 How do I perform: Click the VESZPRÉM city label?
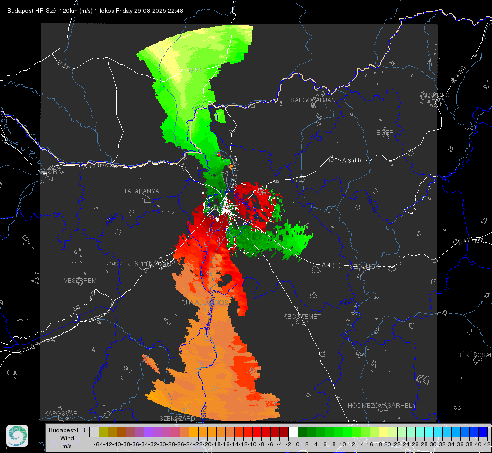pyautogui.click(x=80, y=281)
